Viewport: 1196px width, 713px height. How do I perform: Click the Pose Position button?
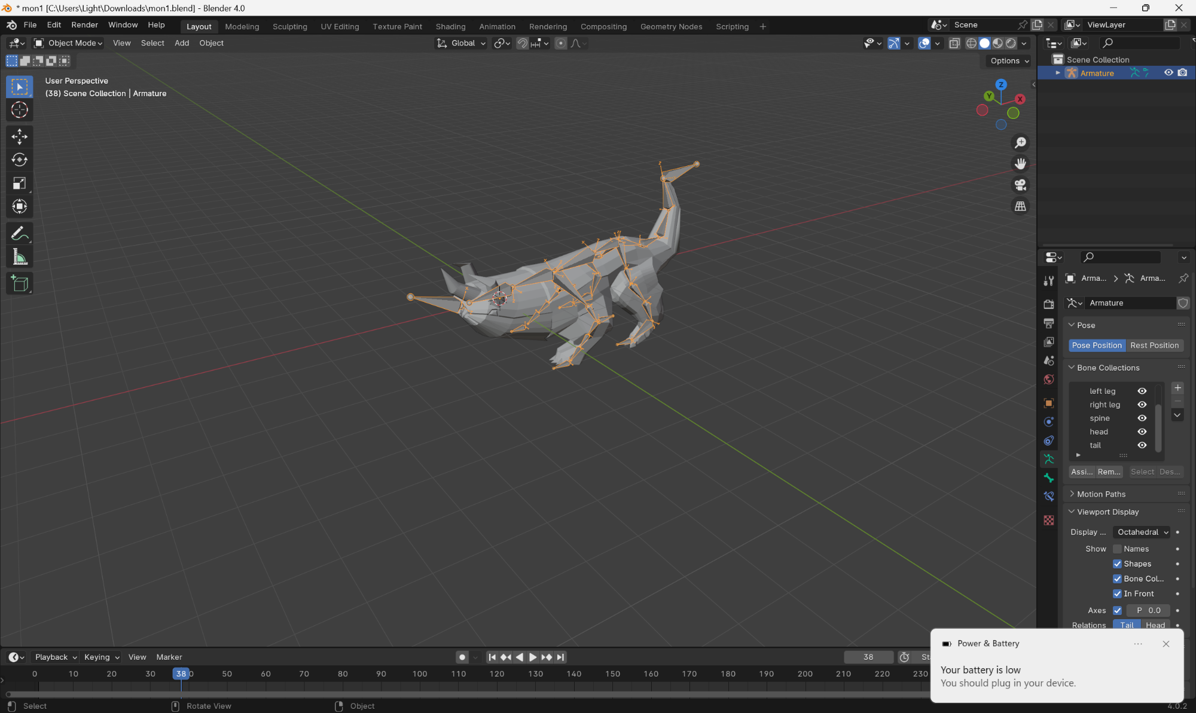[x=1097, y=345]
